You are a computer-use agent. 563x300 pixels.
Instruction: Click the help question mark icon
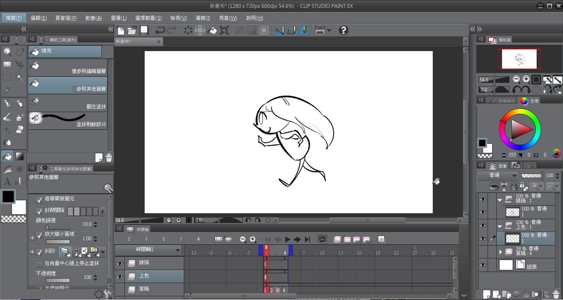coord(343,30)
